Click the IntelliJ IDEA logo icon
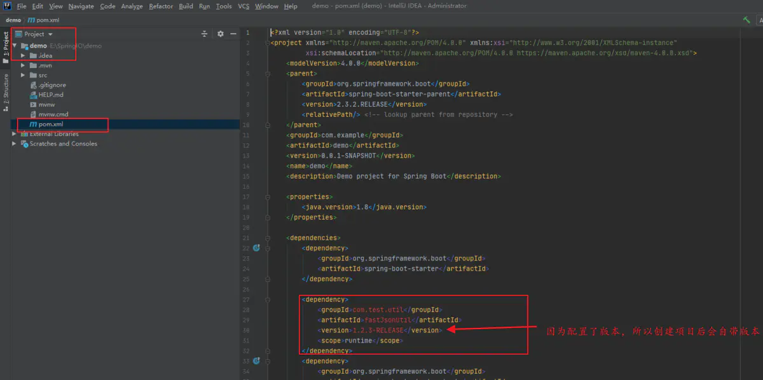763x380 pixels. [x=6, y=6]
